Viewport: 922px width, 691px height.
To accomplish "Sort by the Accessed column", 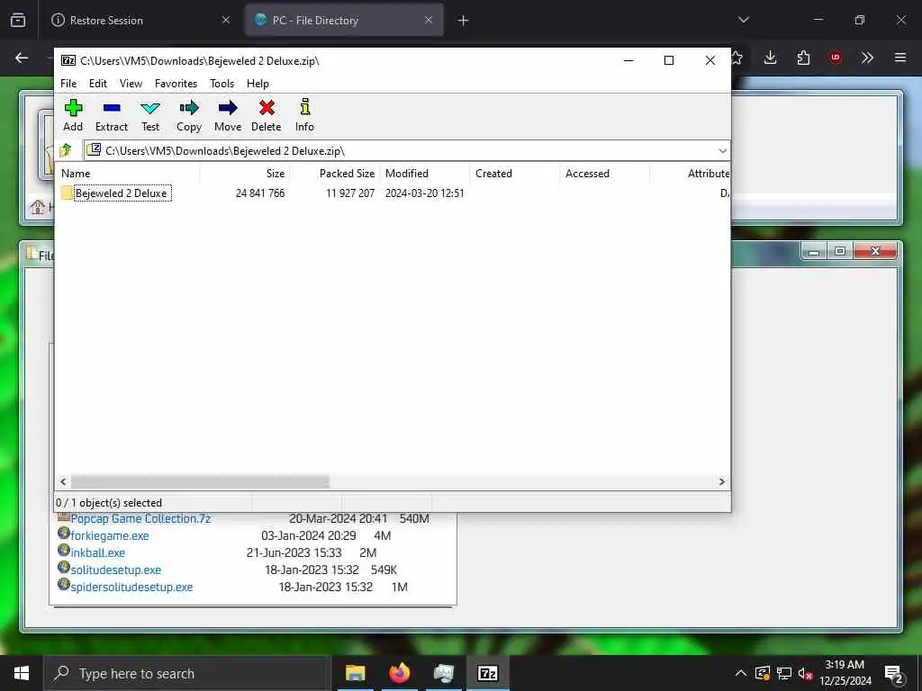I will [x=605, y=174].
